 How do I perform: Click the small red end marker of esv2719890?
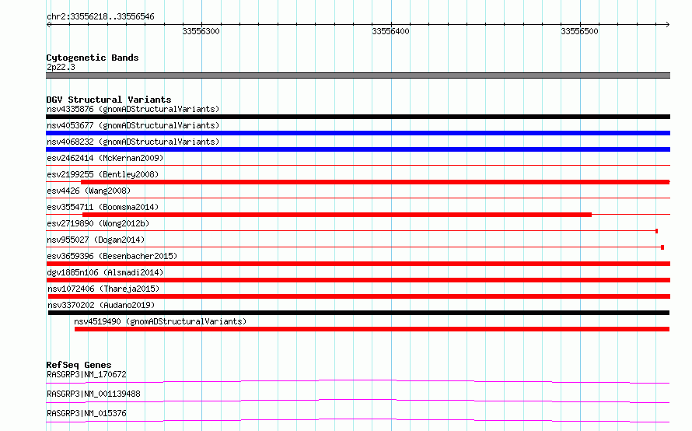click(x=657, y=231)
